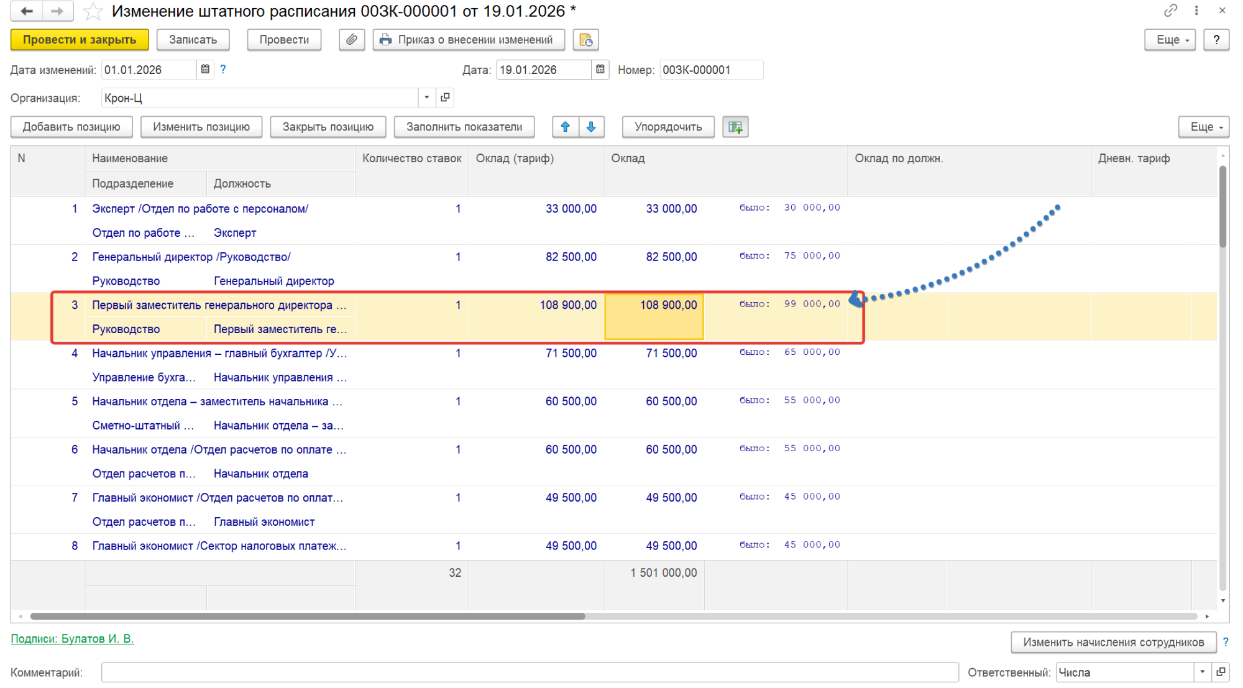Open the Подписи: Булатов И. В. link

(72, 638)
